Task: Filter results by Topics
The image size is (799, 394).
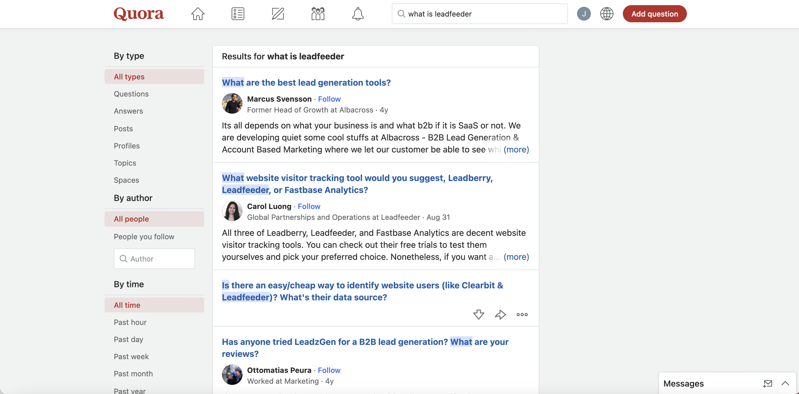Action: click(x=125, y=163)
